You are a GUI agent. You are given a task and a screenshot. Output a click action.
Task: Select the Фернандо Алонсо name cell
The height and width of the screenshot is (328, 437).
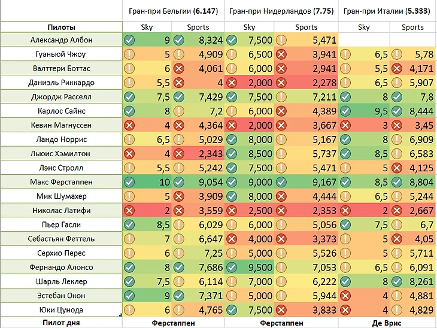coord(61,268)
